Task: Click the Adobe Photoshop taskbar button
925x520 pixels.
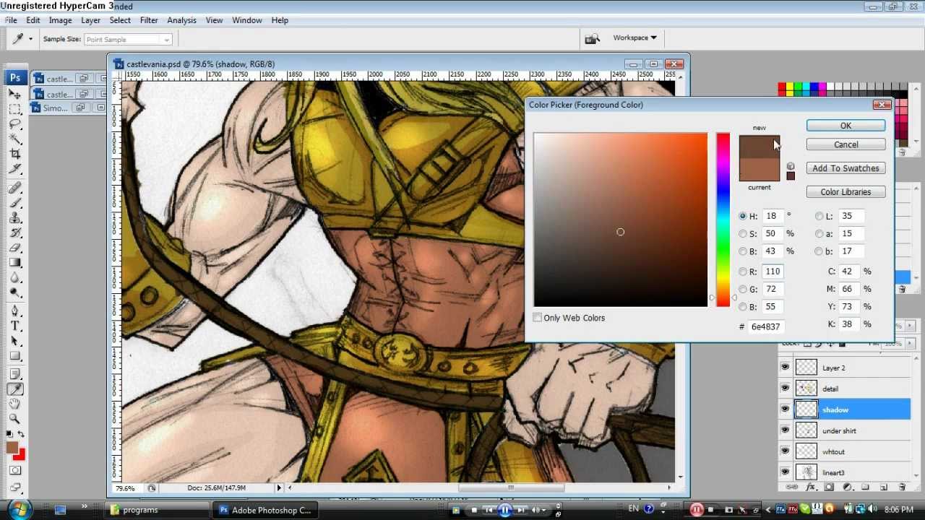Action: pos(264,510)
